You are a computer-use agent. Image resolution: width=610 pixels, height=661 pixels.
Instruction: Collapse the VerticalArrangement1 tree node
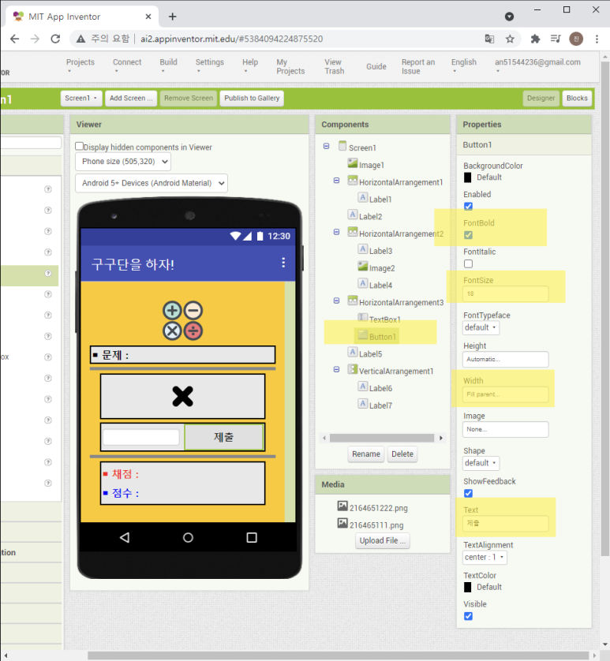(336, 369)
